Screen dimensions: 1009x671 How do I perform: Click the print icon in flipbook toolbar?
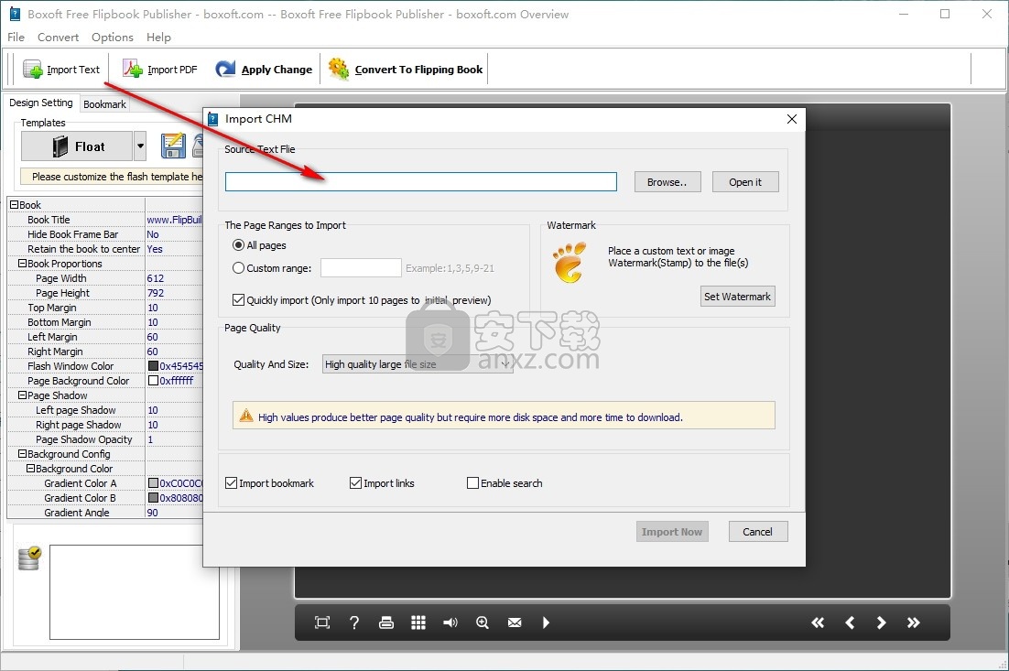[x=386, y=622]
